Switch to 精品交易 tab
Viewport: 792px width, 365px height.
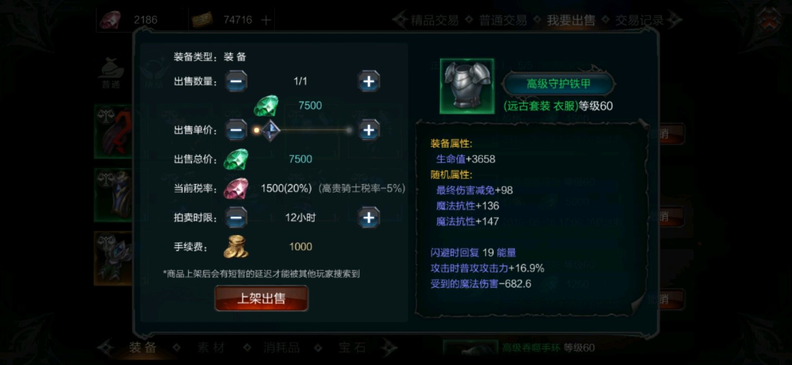435,21
